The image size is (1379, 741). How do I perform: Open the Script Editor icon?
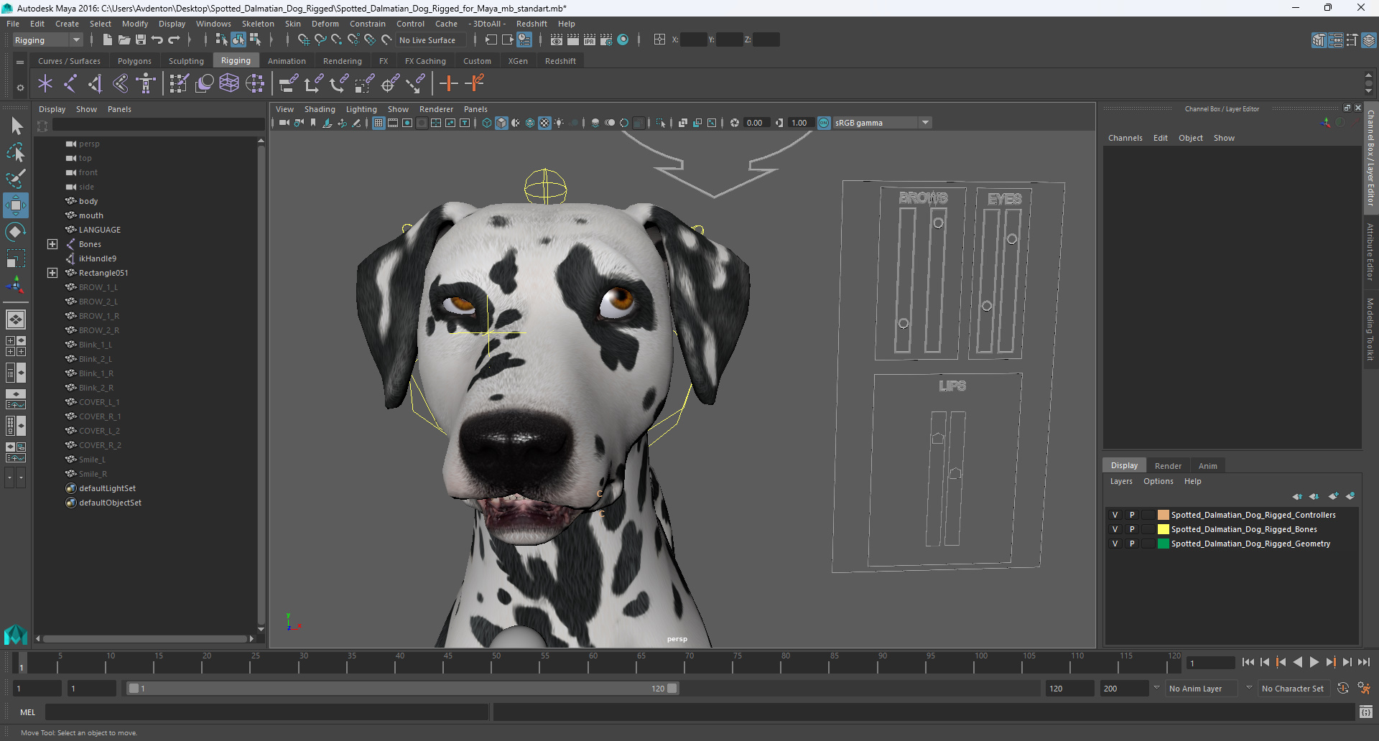click(x=1366, y=712)
